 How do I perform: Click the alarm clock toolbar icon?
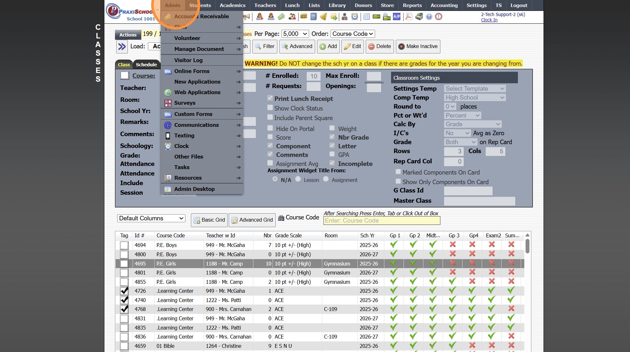355,16
